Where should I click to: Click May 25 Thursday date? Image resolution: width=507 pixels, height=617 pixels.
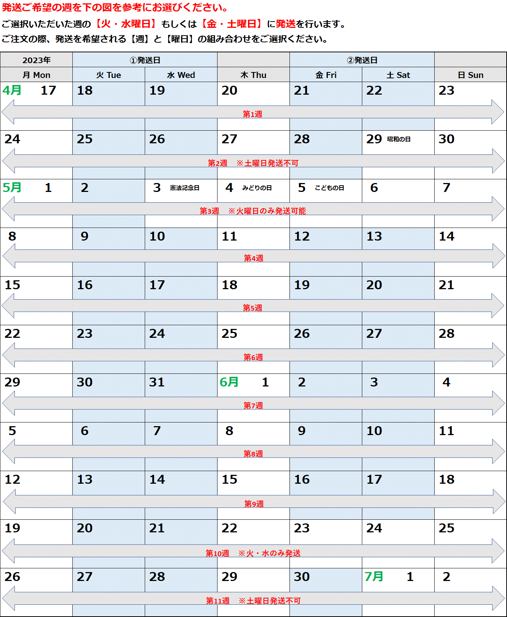[229, 333]
